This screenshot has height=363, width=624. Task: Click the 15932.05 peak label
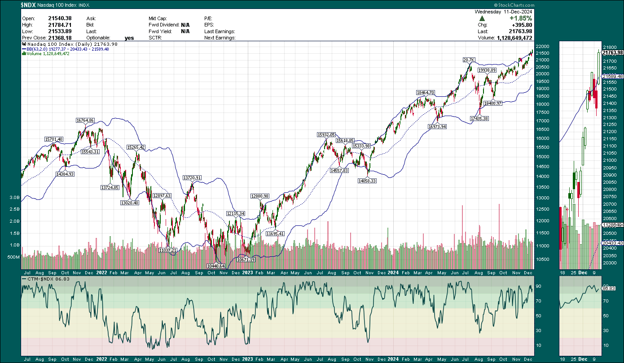[x=326, y=134]
